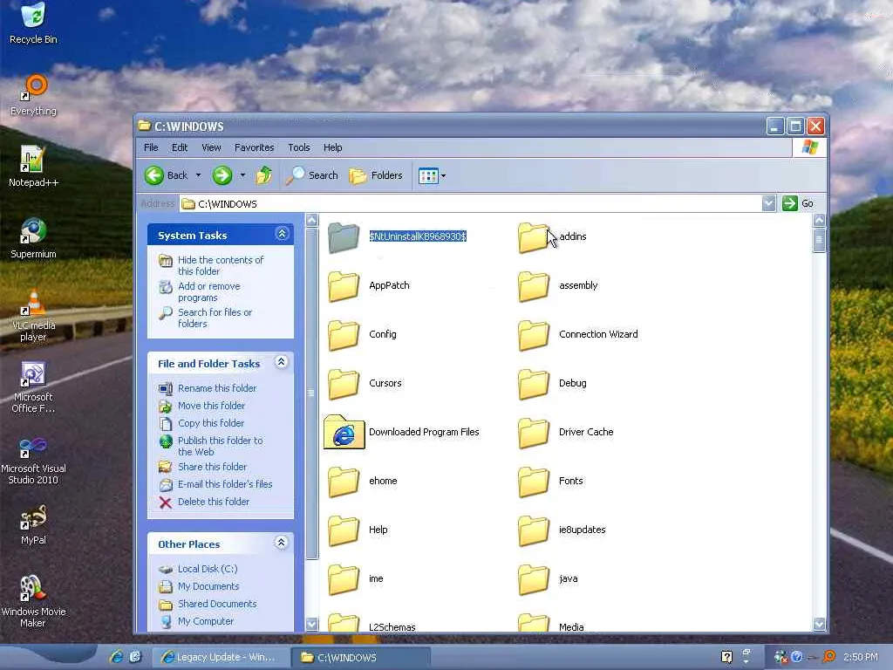Click Delete this folder link
893x670 pixels.
(214, 502)
